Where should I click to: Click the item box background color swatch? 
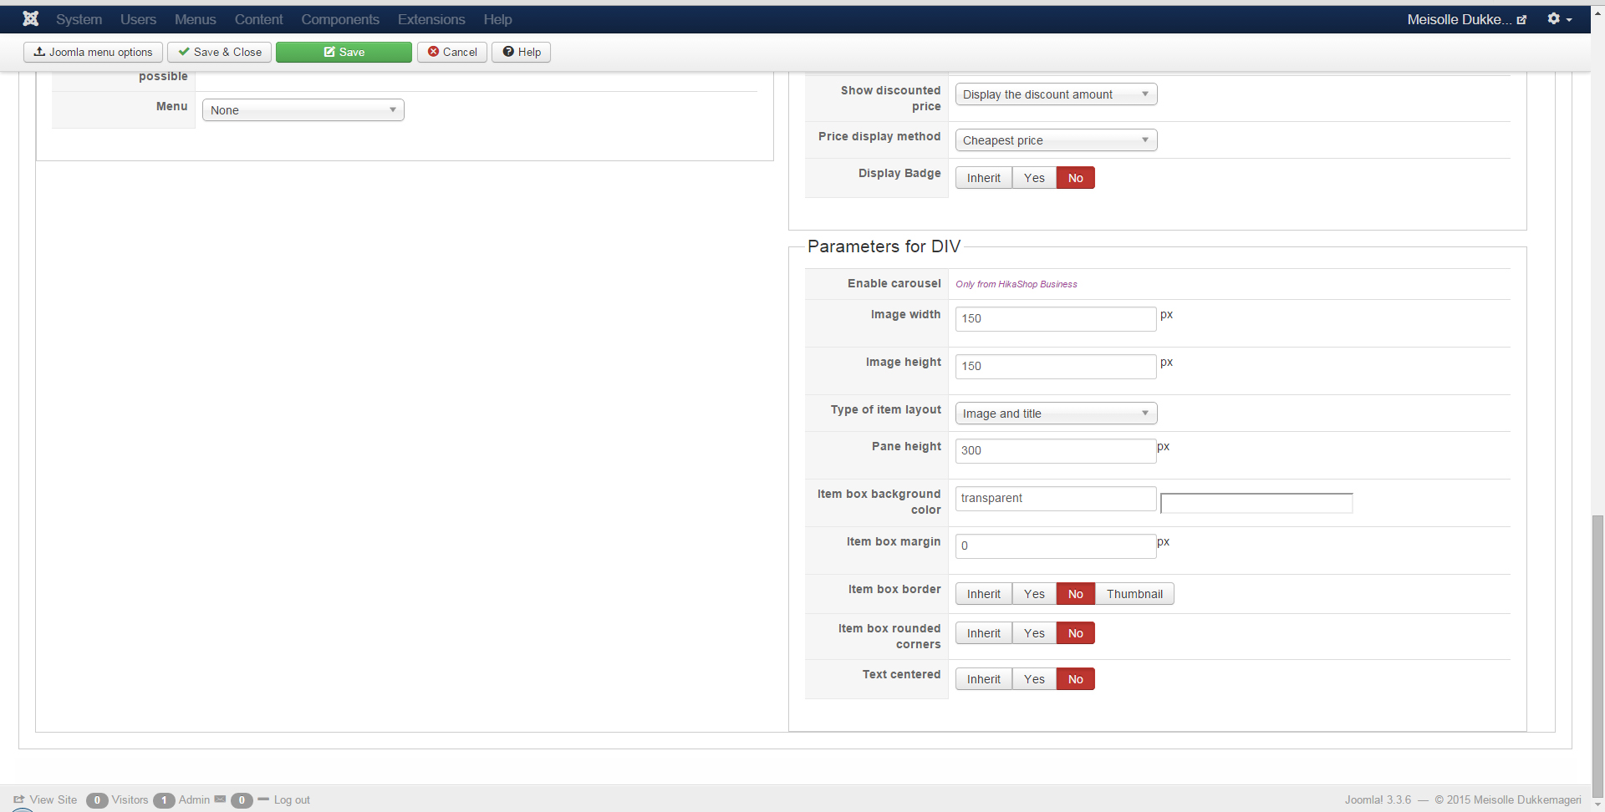(1256, 503)
